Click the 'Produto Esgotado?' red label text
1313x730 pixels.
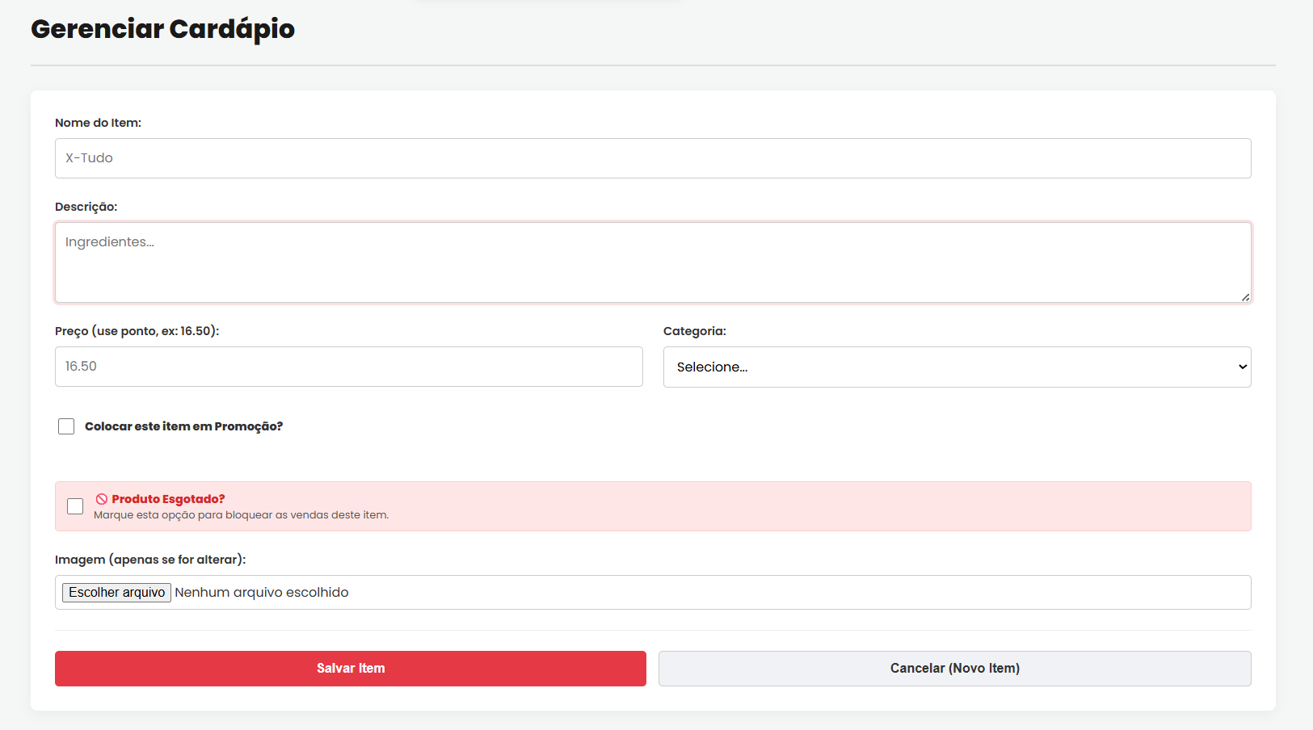[x=168, y=499]
